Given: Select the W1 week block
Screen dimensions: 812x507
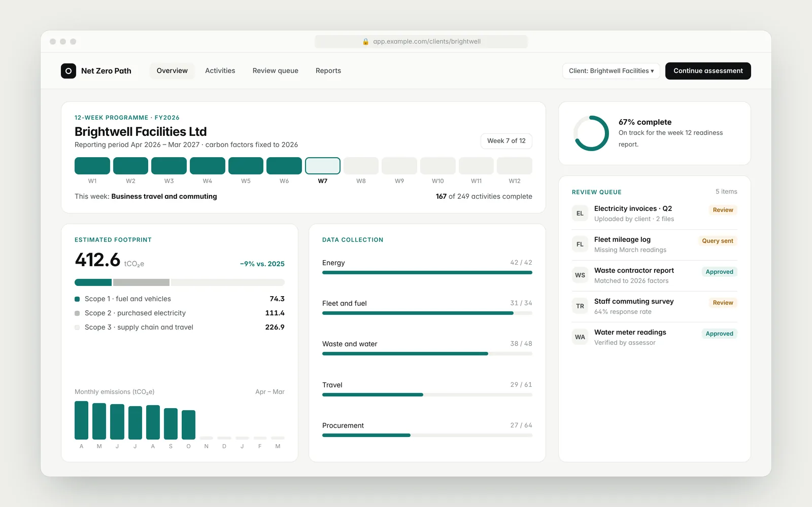Looking at the screenshot, I should pyautogui.click(x=92, y=166).
